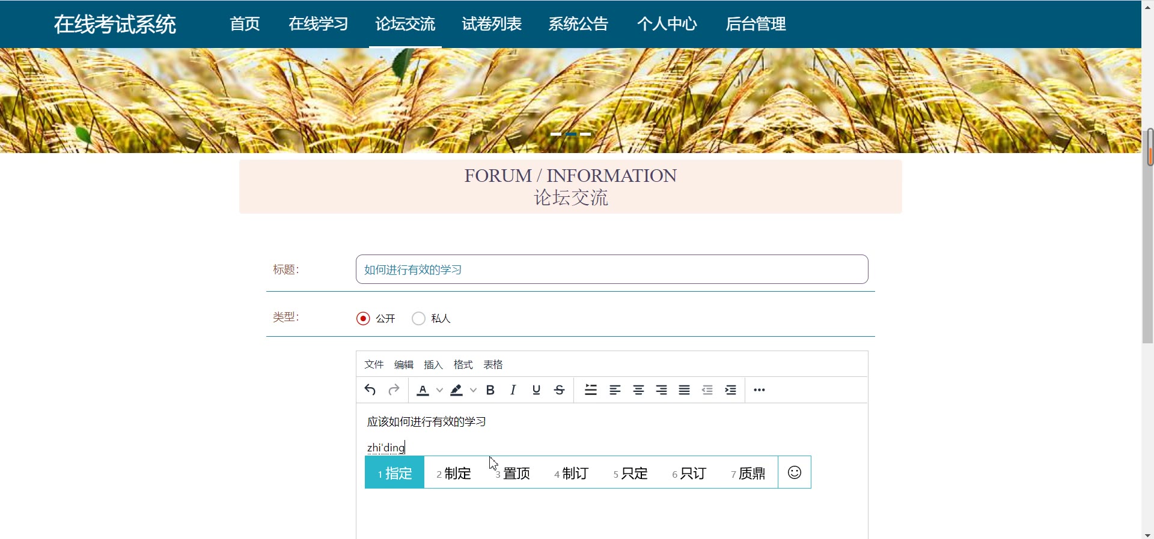Screen dimensions: 1154x539
Task: Open 个人中心 navigation item
Action: (667, 24)
